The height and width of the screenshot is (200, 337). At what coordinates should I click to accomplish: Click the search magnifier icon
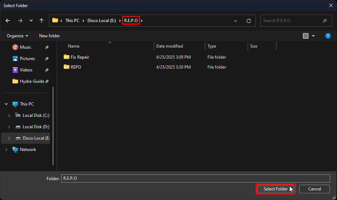tap(325, 21)
